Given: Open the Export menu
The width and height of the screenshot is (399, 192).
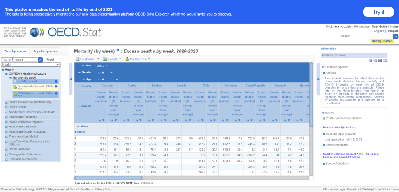Looking at the screenshot, I should point(112,59).
